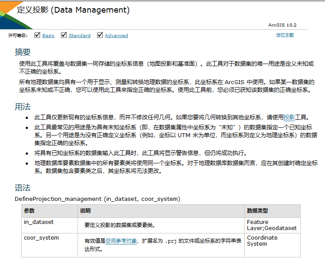Screen dimensions: 325x264
Task: Click the 参数 column header
Action: pos(29,211)
